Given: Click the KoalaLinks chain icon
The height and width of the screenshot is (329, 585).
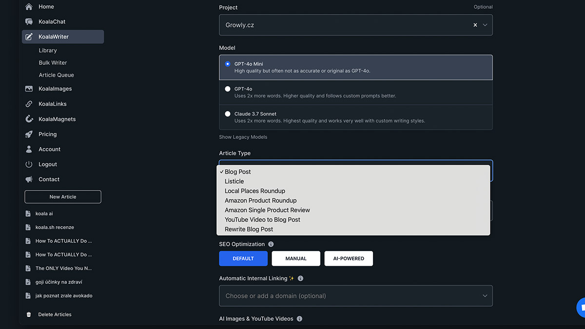Looking at the screenshot, I should 29,104.
